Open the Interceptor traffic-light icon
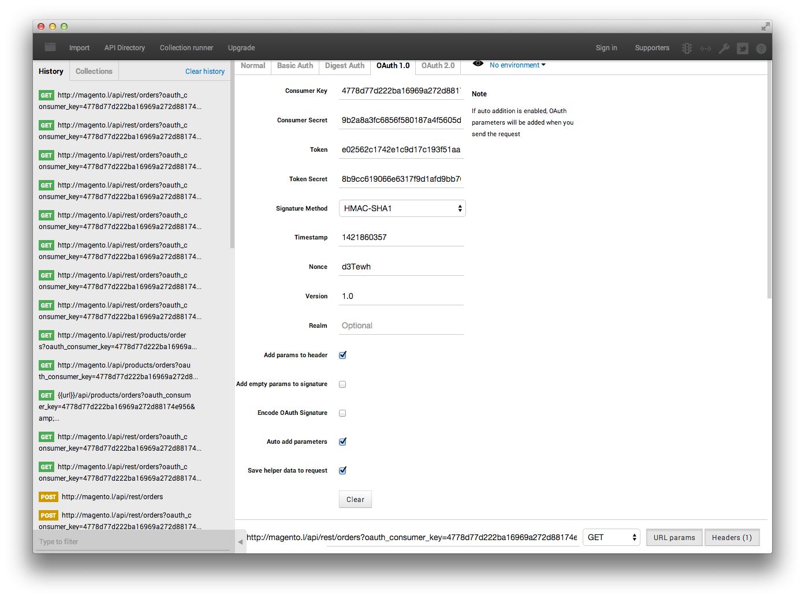Viewport: 805px width, 599px height. point(686,48)
